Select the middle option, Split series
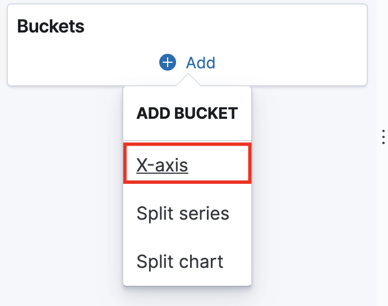388x306 pixels. (x=183, y=213)
